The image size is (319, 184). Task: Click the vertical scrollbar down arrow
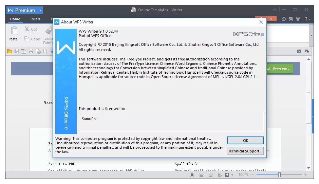308,168
